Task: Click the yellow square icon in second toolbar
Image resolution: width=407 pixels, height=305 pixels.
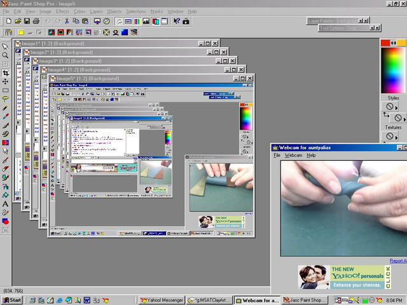Action: tap(21, 32)
